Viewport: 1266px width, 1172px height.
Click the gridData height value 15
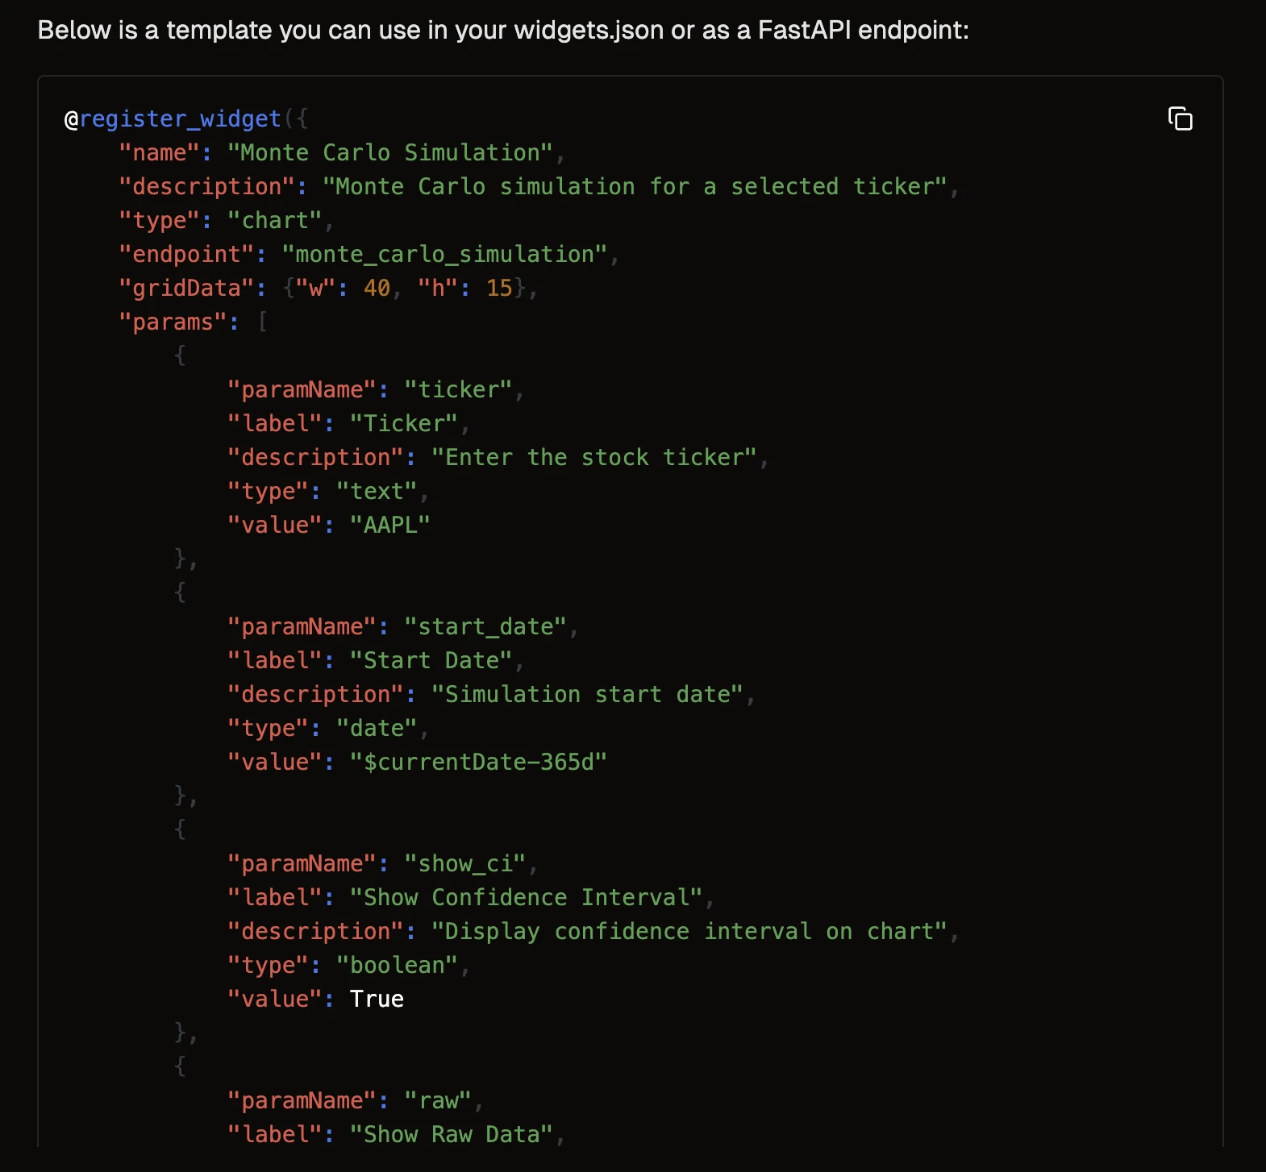pos(499,289)
